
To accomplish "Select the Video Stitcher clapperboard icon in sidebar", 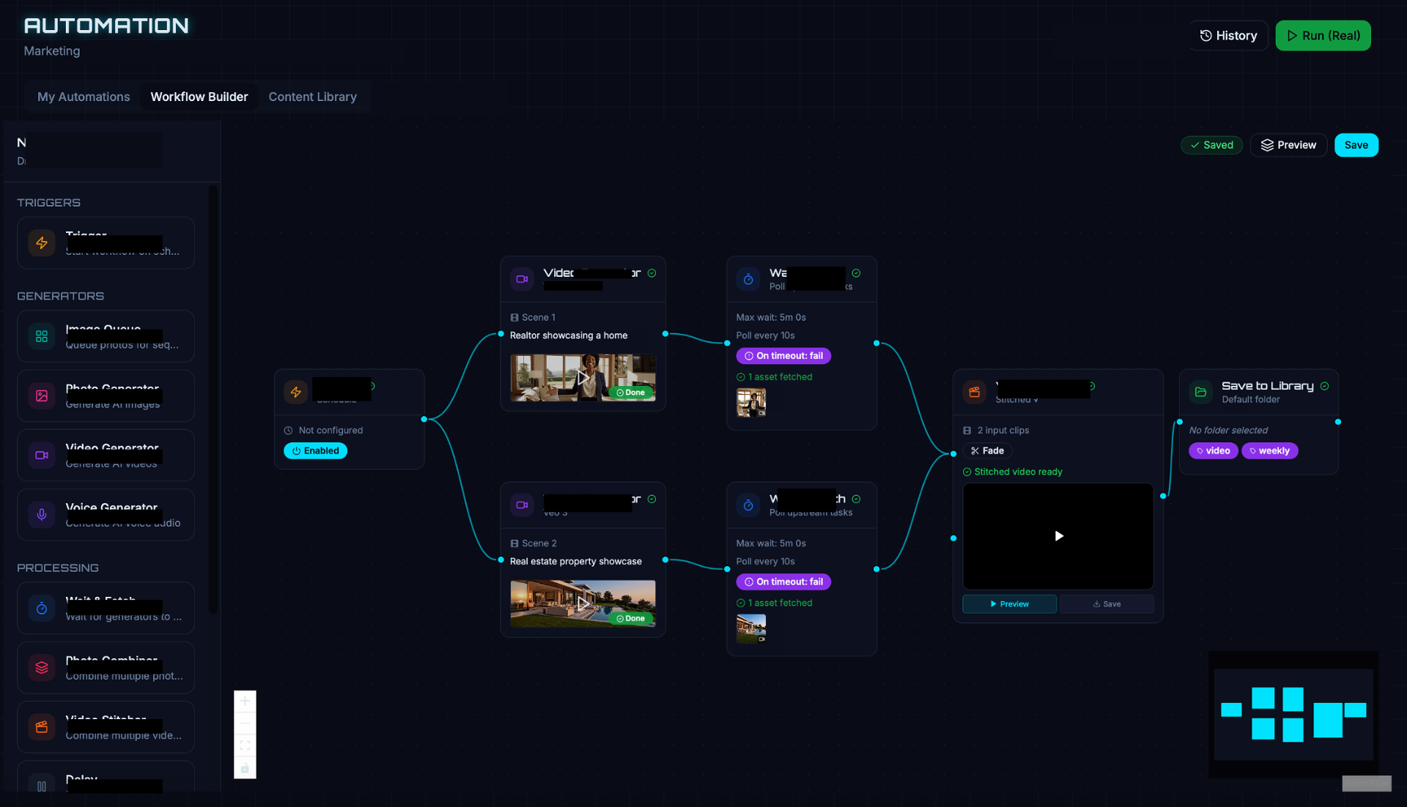I will click(42, 726).
